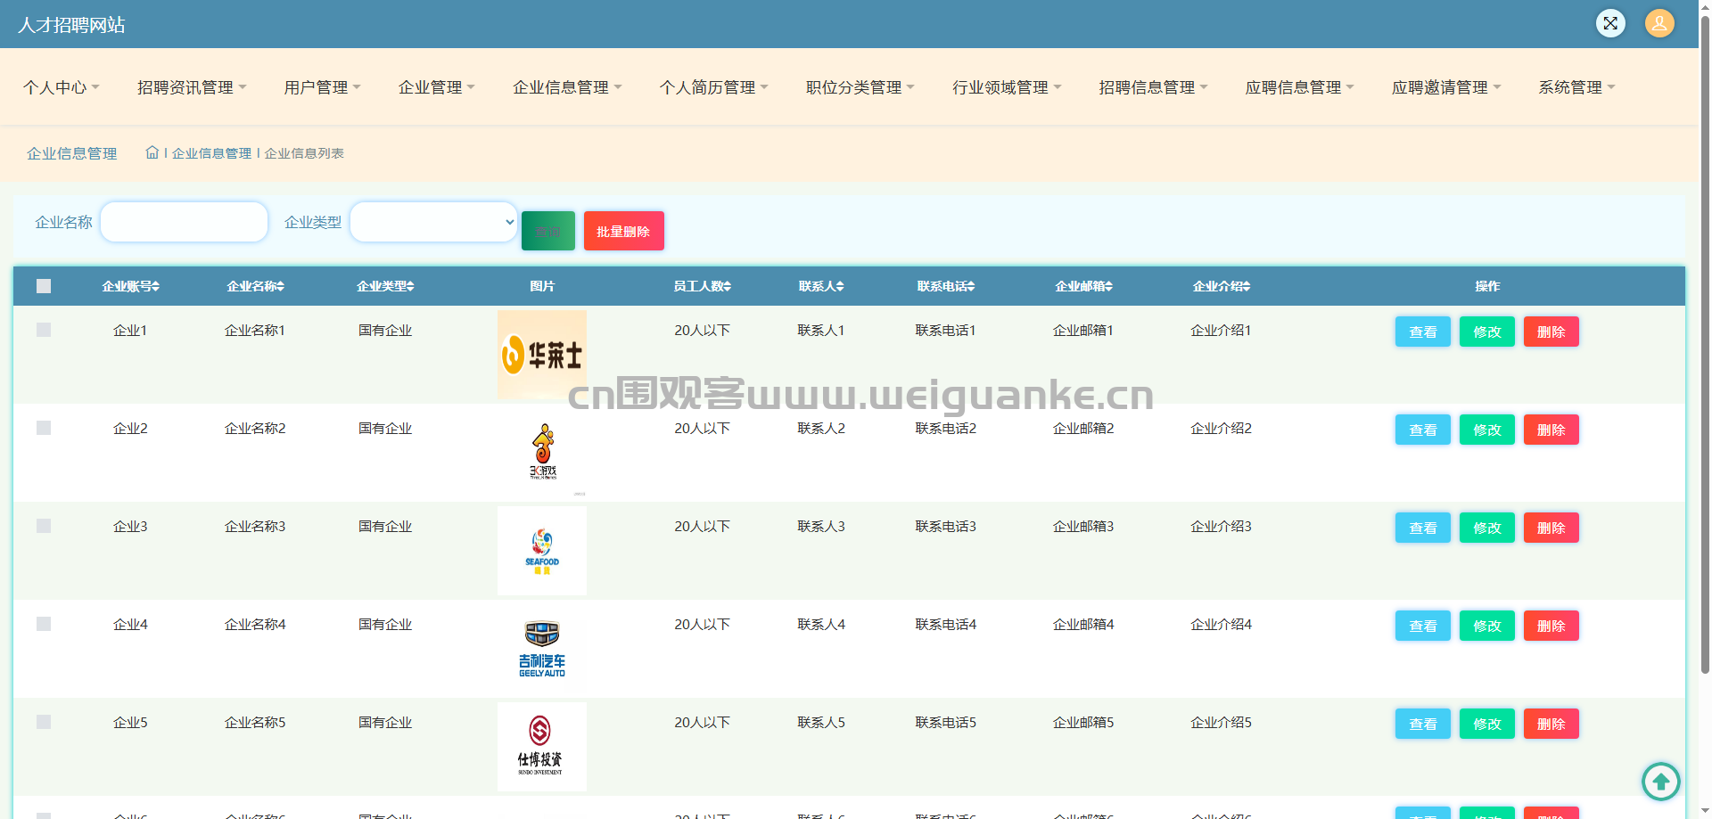Click the 企业信息管理 breadcrumb link
Viewport: 1712px width, 819px height.
[211, 153]
